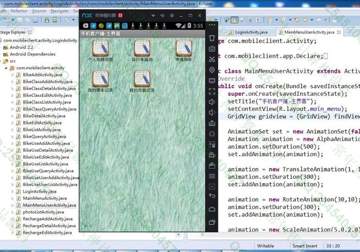Click Package Explorer scroll down arrow

pos(178,235)
